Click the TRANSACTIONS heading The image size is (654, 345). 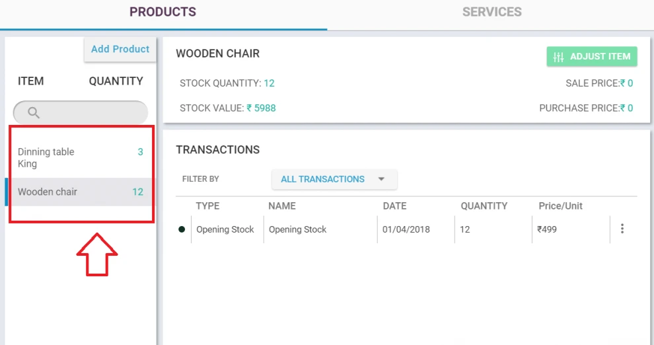tap(218, 150)
